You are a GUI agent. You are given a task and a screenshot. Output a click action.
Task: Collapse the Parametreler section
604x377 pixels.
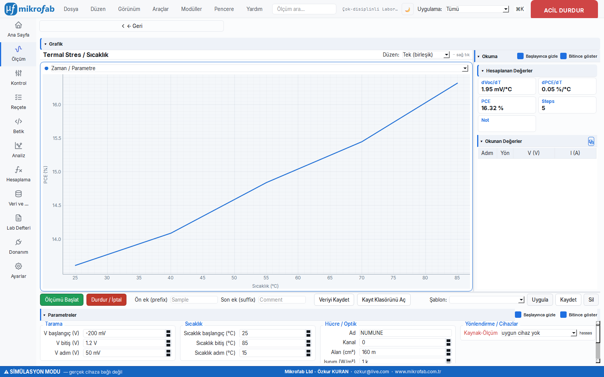pos(45,315)
